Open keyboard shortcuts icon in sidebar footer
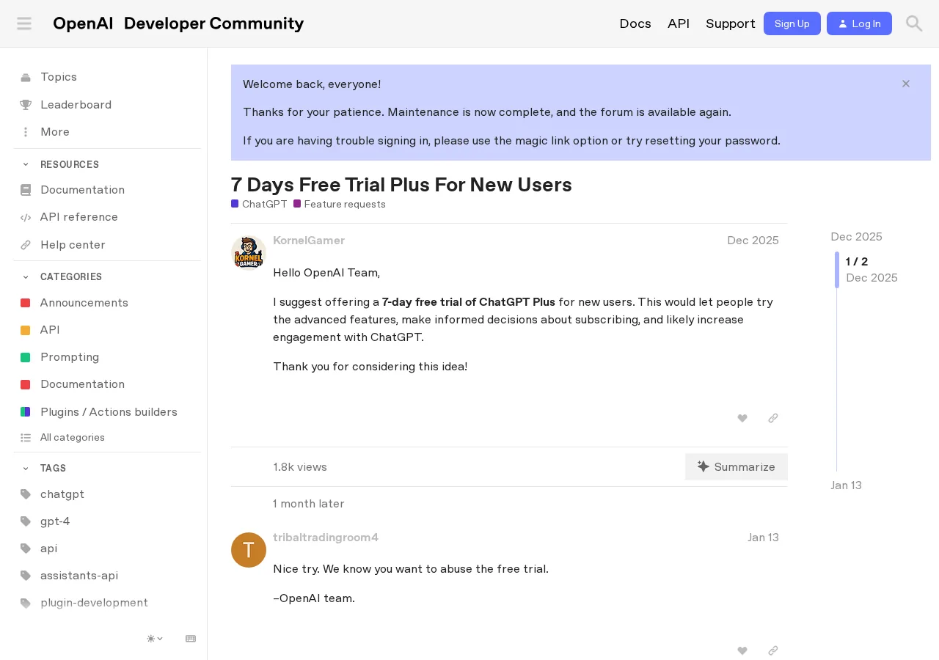Screen dimensions: 939x660 tap(191, 639)
